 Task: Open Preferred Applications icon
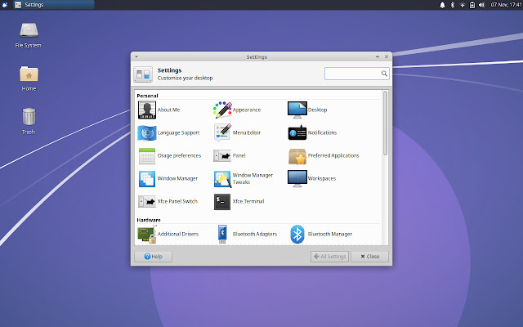click(297, 156)
